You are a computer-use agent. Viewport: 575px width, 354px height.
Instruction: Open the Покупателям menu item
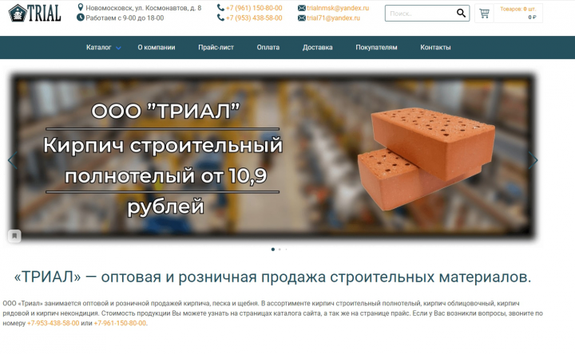(x=376, y=47)
